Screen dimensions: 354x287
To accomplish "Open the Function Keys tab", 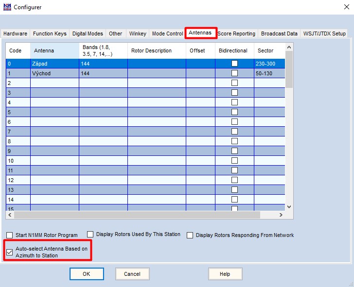I will point(50,34).
